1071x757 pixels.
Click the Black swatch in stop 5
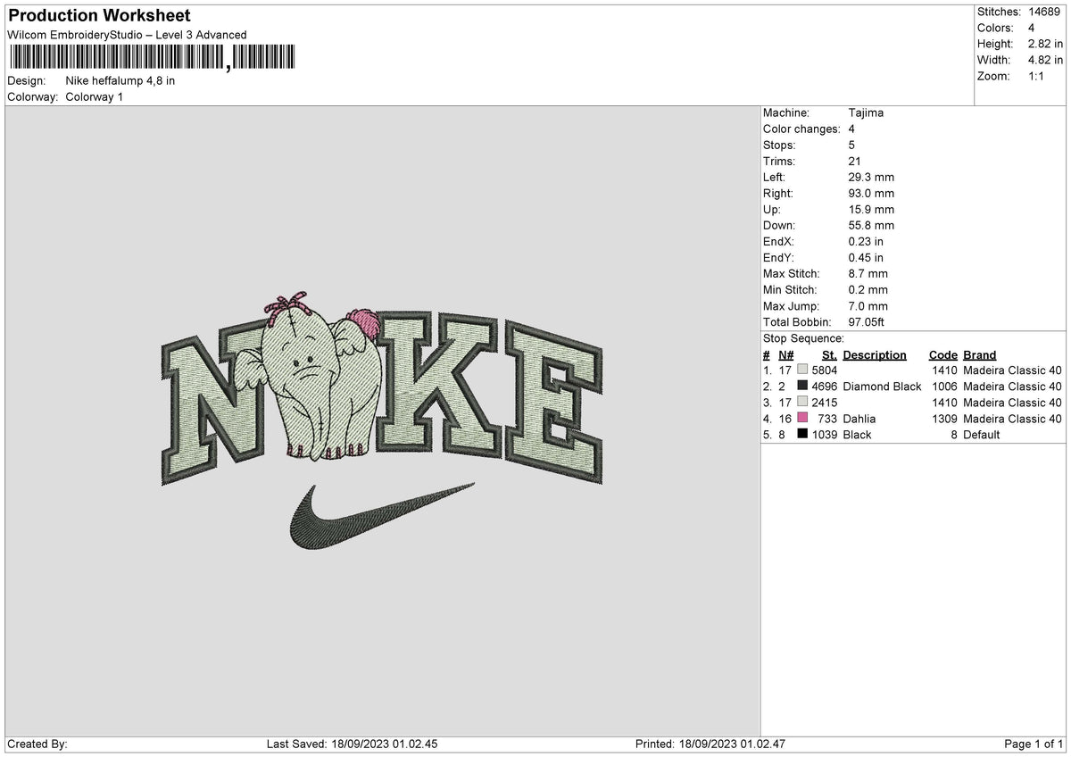tap(802, 434)
